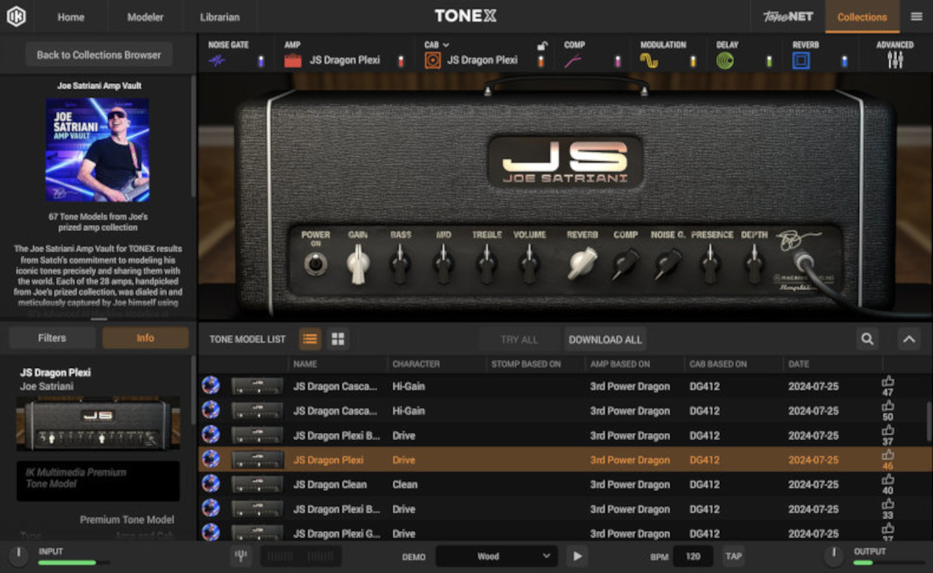Screen dimensions: 933x573
Task: Toggle Delay power switch
Action: (x=769, y=61)
